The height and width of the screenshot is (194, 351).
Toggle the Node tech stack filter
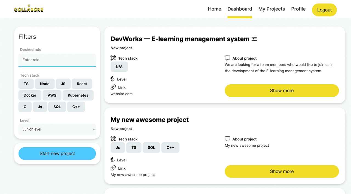tap(45, 84)
